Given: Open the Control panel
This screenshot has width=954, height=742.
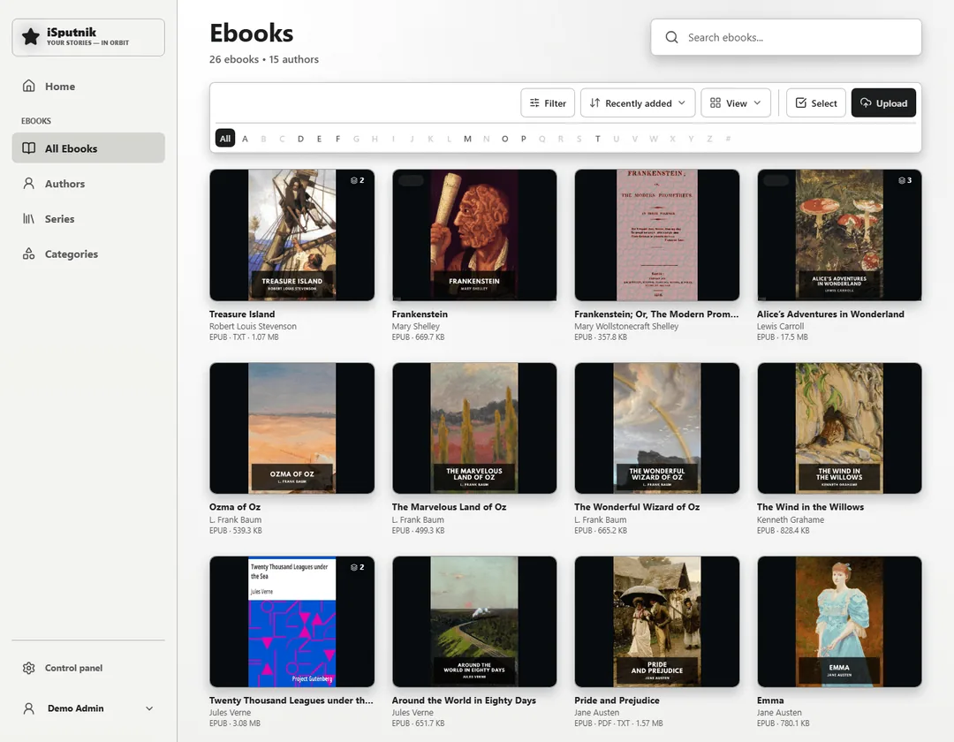Looking at the screenshot, I should point(88,668).
